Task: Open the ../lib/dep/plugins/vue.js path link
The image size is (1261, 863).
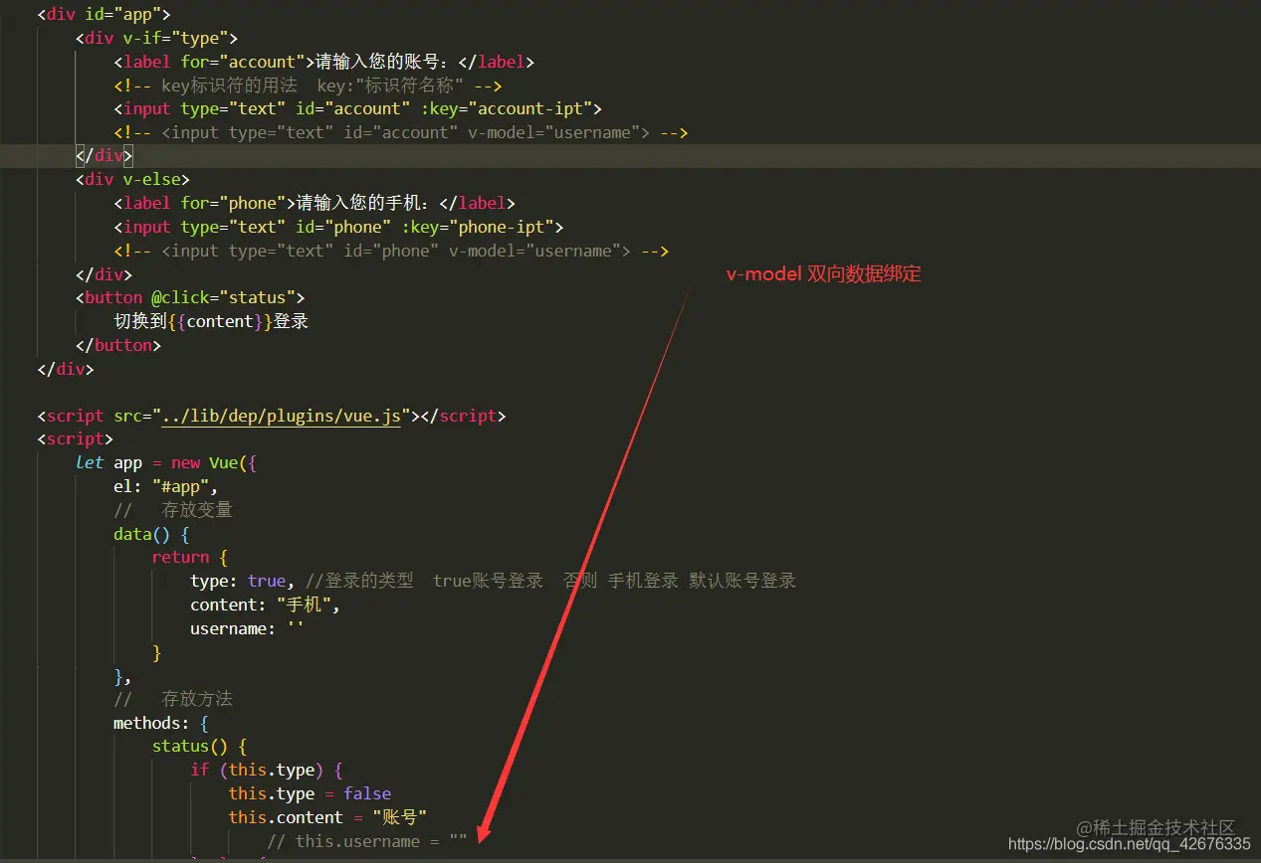Action: point(282,416)
